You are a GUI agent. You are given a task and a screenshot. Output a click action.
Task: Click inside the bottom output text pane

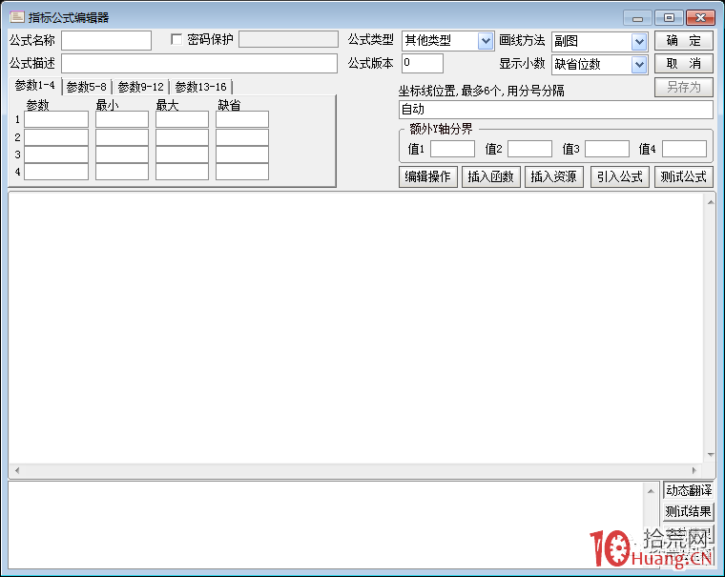coord(326,525)
